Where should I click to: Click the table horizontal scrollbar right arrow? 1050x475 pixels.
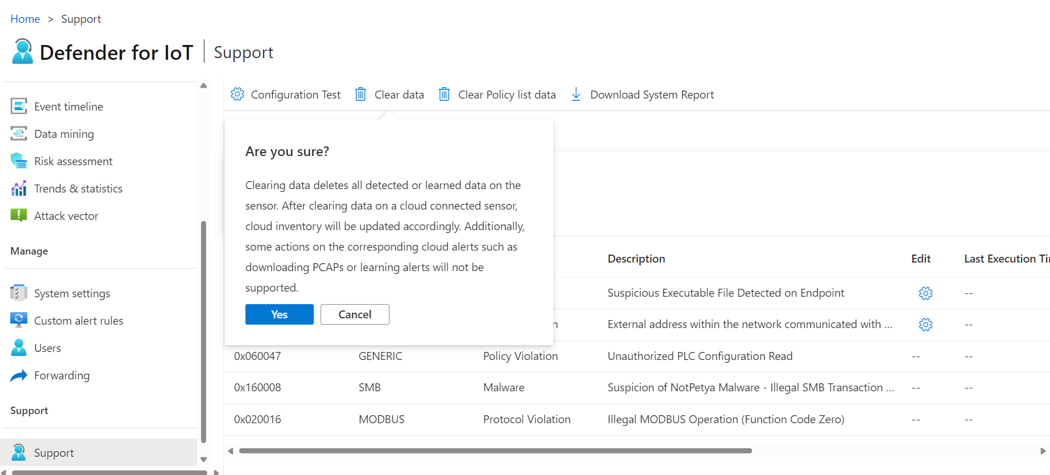(x=1043, y=451)
